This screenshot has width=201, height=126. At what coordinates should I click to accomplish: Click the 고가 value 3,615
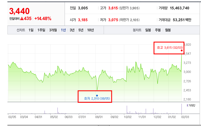coord(113,8)
